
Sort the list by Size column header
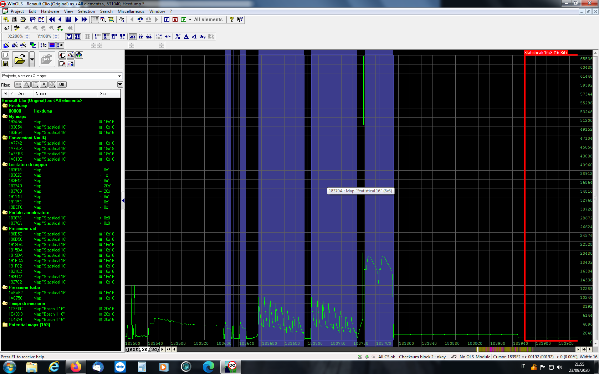[x=104, y=94]
